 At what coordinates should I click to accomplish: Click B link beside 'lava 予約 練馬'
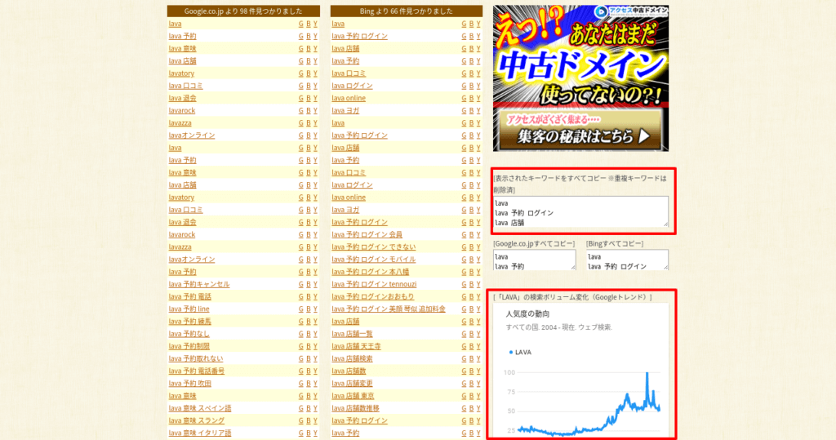(308, 322)
